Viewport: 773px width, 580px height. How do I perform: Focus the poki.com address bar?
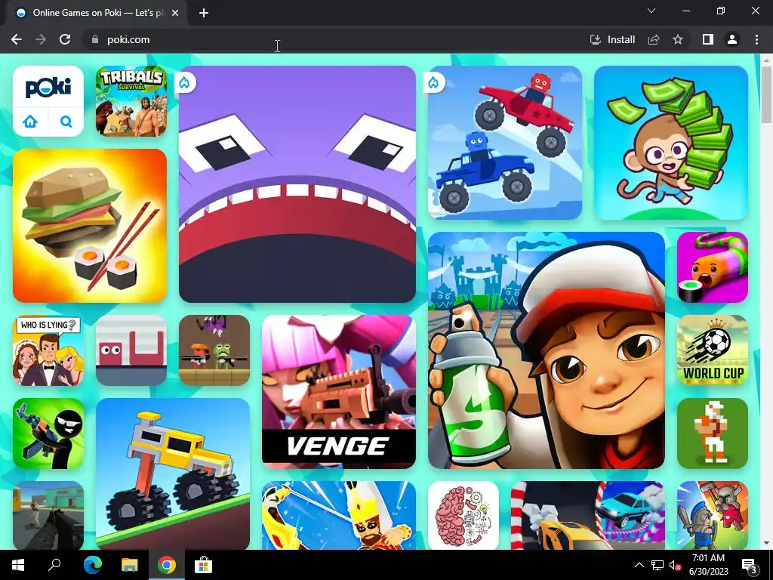pyautogui.click(x=335, y=39)
